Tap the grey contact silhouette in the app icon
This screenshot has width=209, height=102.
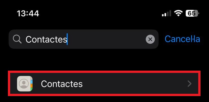pos(24,84)
